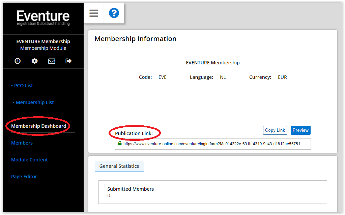Open the Page Editor
Viewport: 345px width, 215px height.
pos(24,177)
